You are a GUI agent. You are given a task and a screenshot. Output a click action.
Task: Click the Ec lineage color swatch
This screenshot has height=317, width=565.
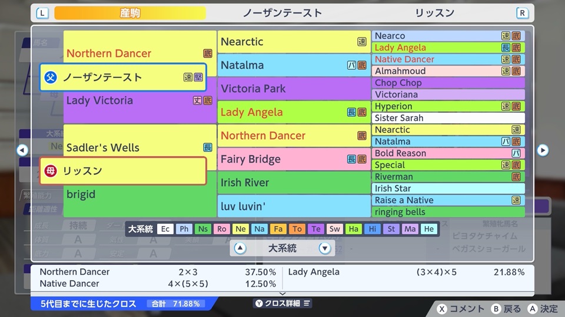pos(165,229)
